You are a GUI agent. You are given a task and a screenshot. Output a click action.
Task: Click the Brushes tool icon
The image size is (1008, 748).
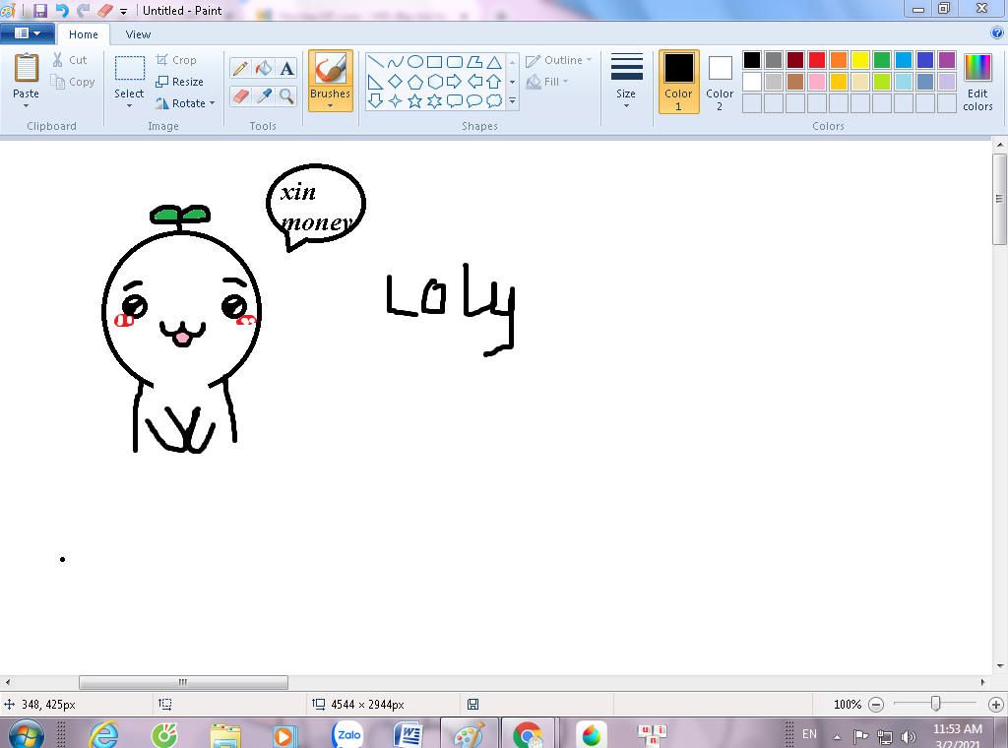click(x=331, y=69)
